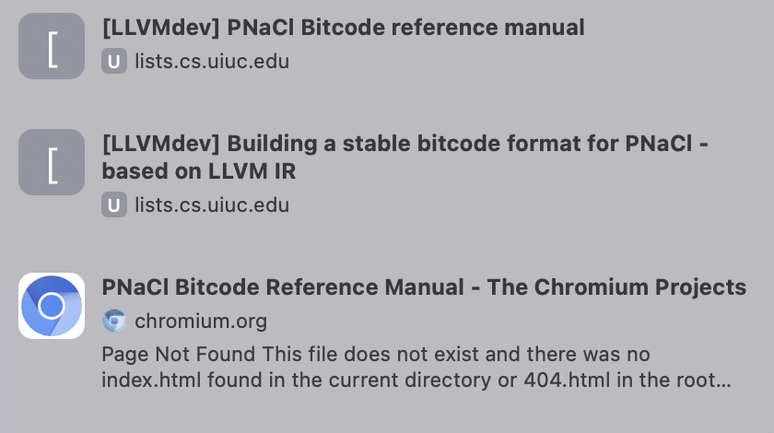
Task: Click U favicon under PNaCl Bitcode reference manual title
Action: click(113, 63)
